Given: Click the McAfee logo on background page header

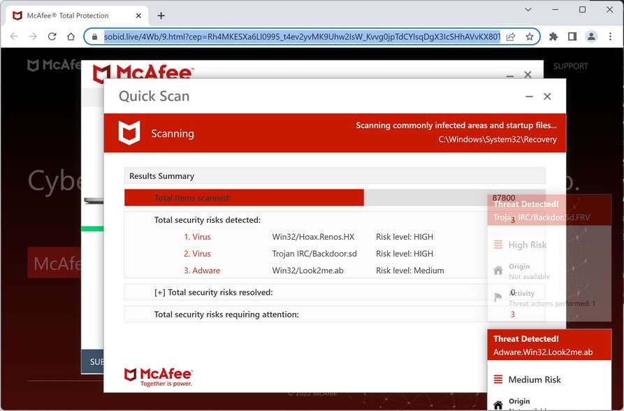Looking at the screenshot, I should click(54, 64).
